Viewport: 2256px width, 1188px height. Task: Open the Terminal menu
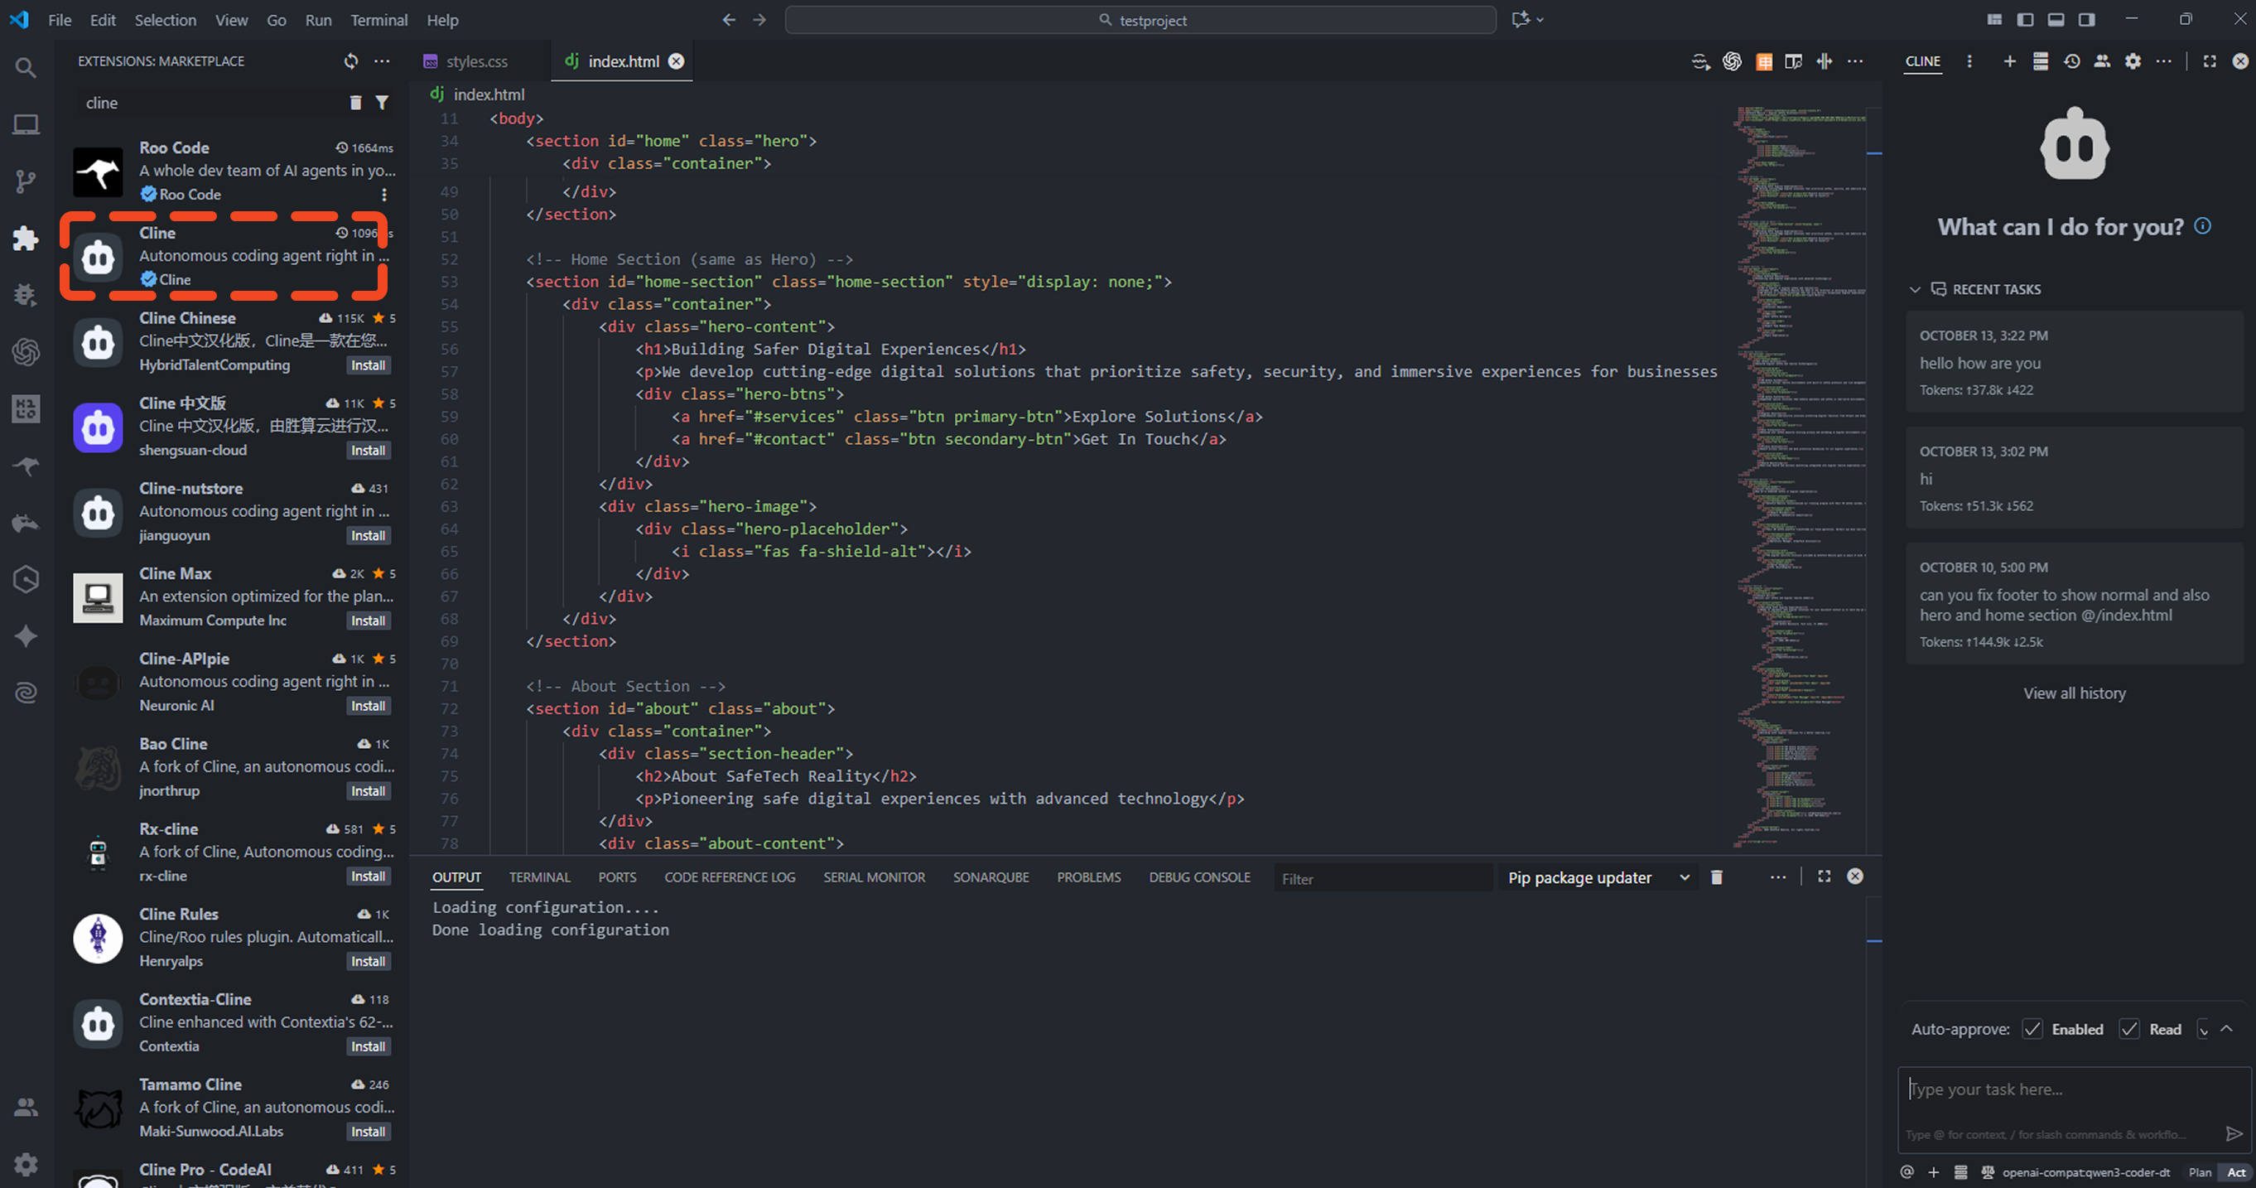[x=378, y=19]
